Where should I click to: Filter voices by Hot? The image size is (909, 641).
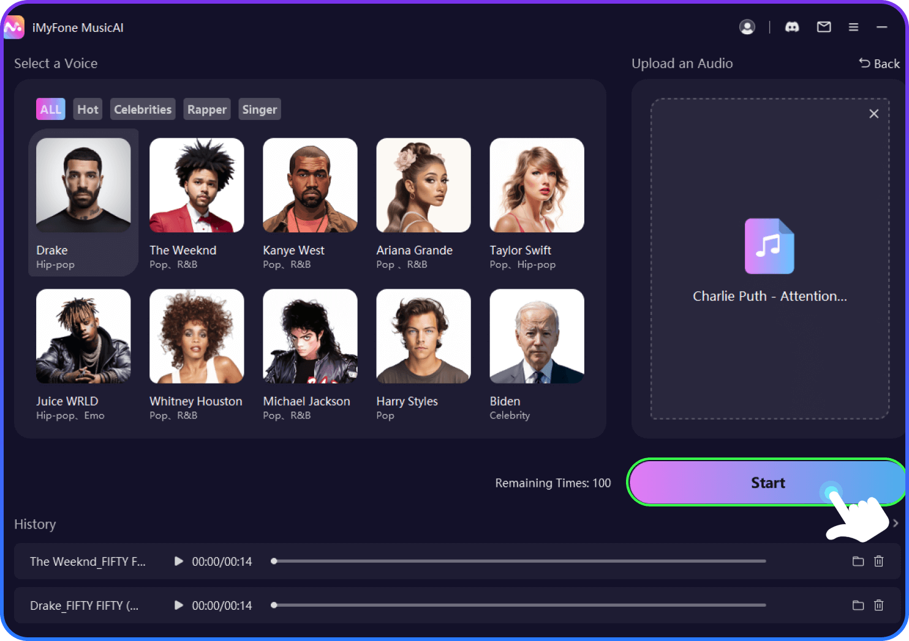88,109
